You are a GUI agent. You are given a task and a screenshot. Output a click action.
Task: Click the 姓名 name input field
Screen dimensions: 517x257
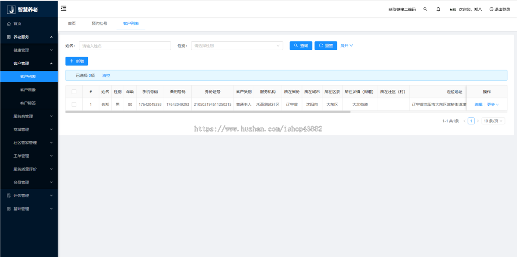coord(125,46)
